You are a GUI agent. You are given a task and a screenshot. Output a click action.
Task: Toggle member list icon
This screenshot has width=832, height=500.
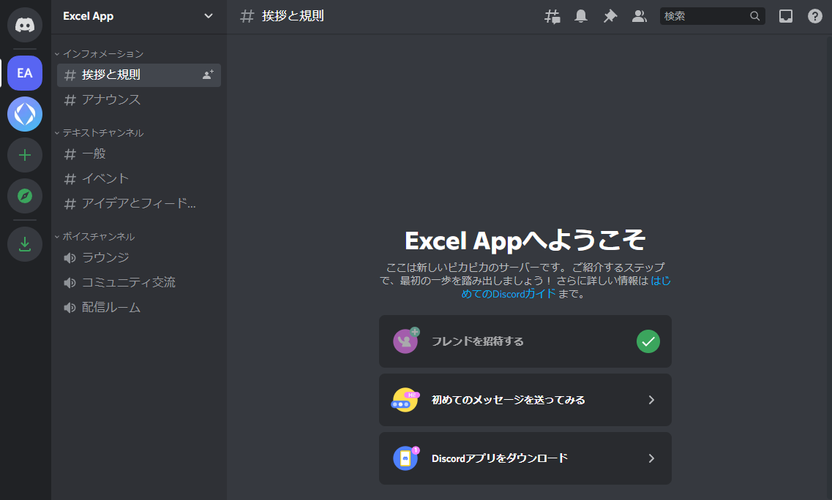point(640,16)
